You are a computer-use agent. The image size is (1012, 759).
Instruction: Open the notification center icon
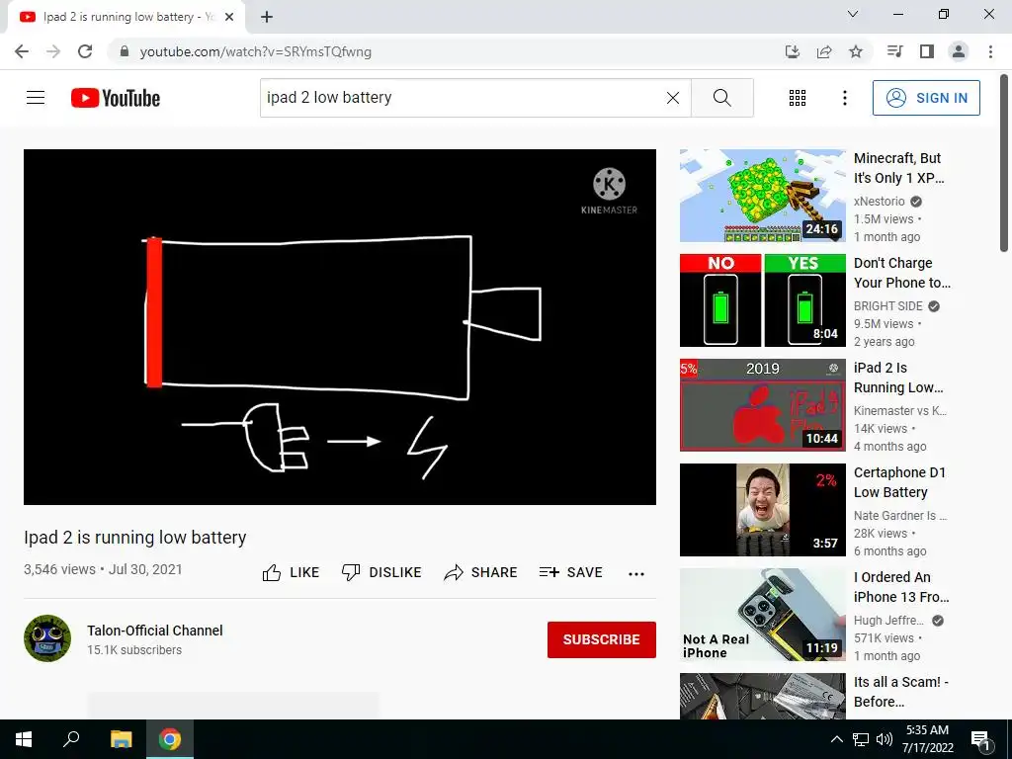point(980,739)
